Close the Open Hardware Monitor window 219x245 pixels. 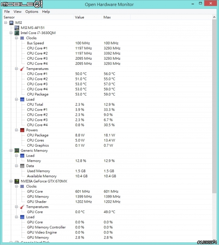(210, 3)
